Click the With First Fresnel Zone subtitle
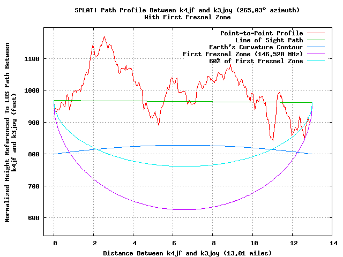This screenshot has width=343, height=257. tap(188, 17)
